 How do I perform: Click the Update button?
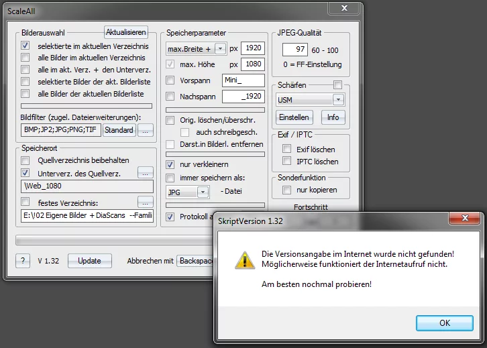coord(89,261)
